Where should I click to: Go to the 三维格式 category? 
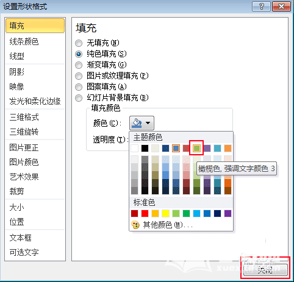[x=24, y=117]
